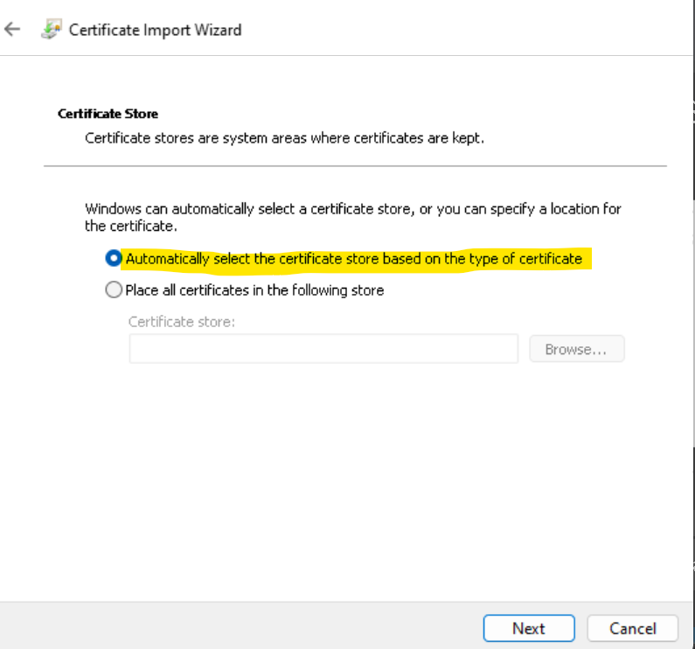The image size is (695, 649).
Task: Click the 'Certificate Import Wizard' title text
Action: click(155, 30)
